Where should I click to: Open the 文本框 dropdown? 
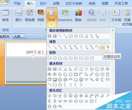click(116, 17)
